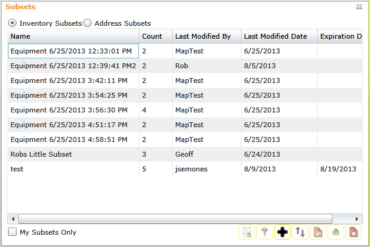
Task: Click the up-down arrows sort icon
Action: [x=300, y=232]
